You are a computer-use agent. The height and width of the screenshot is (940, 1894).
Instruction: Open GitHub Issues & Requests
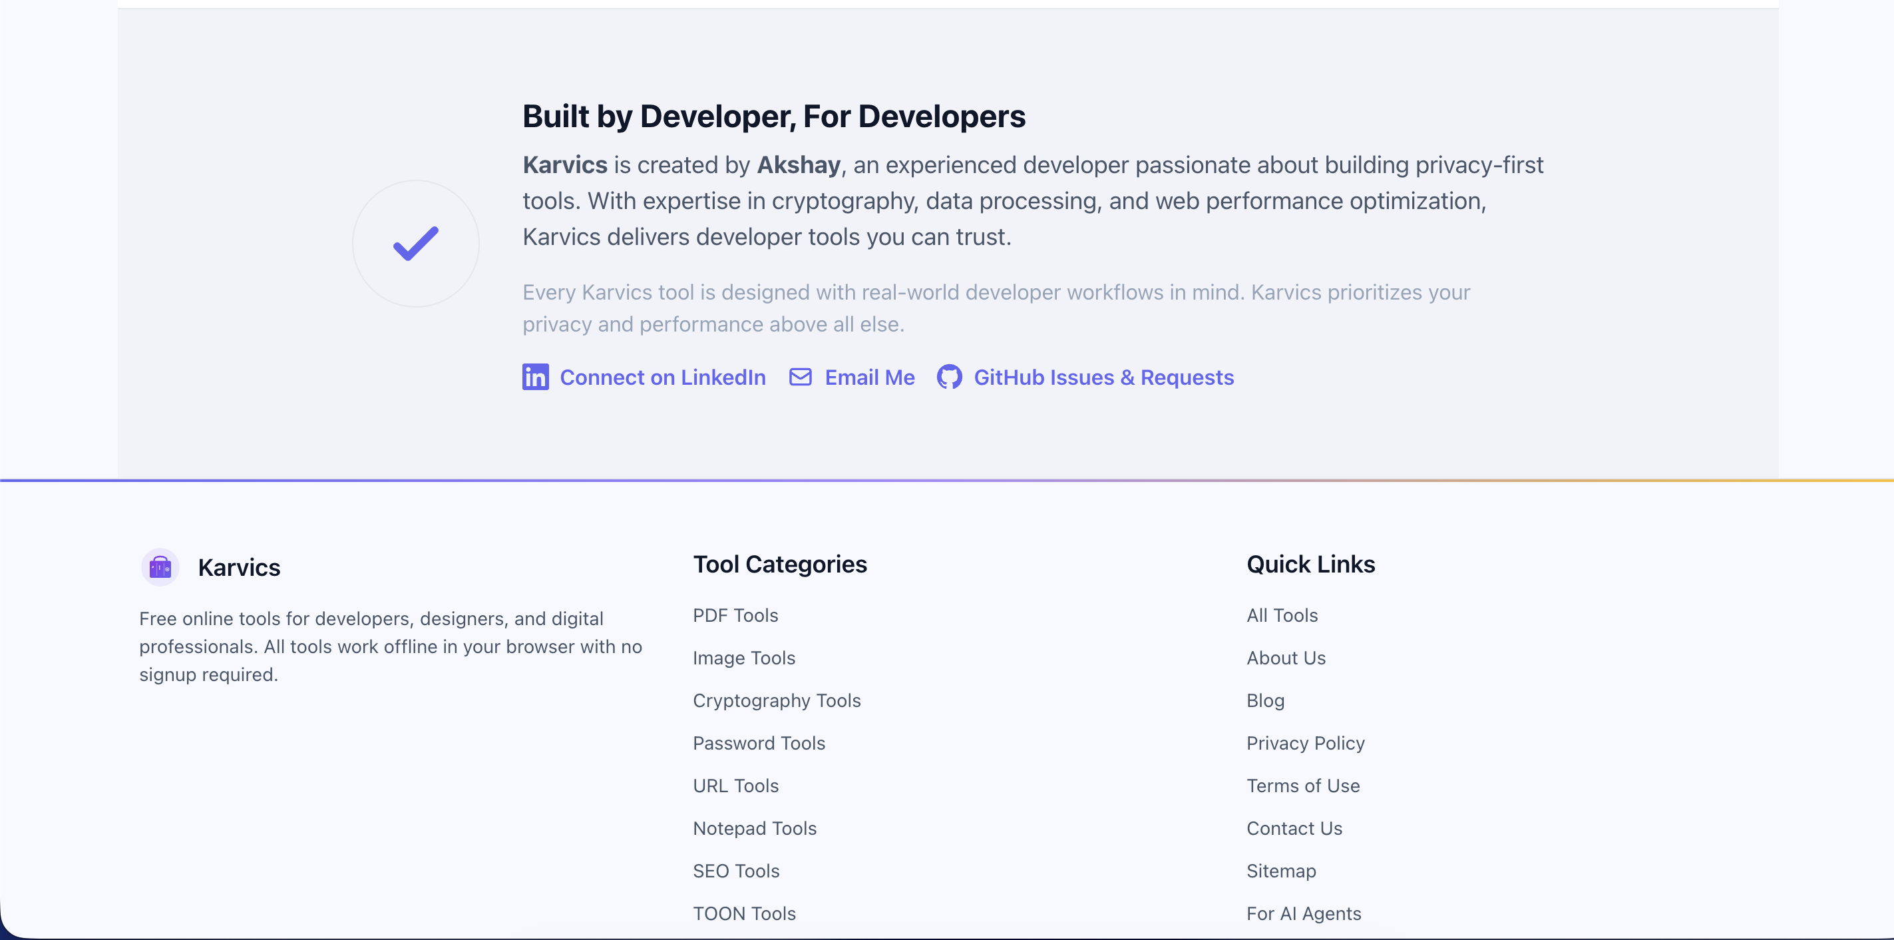pyautogui.click(x=1103, y=377)
